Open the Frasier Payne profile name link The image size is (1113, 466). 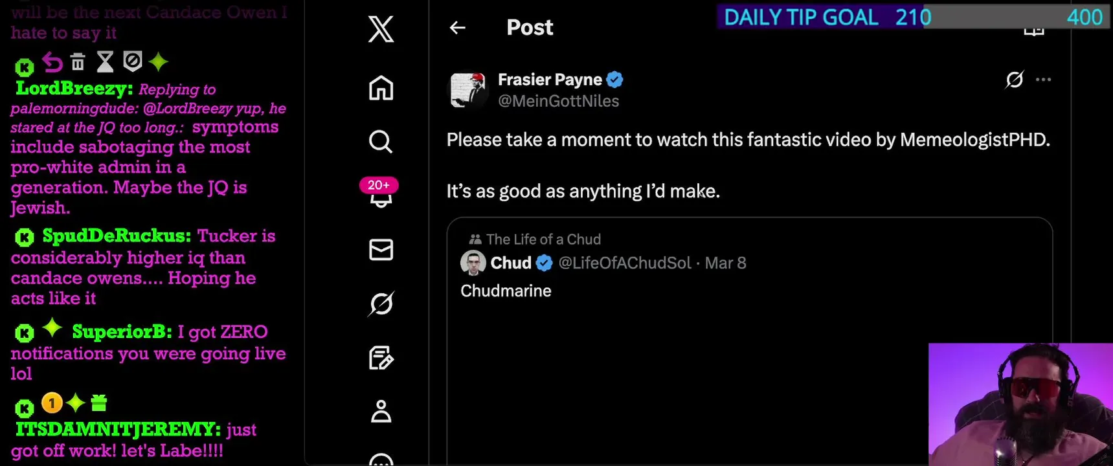[x=550, y=80]
